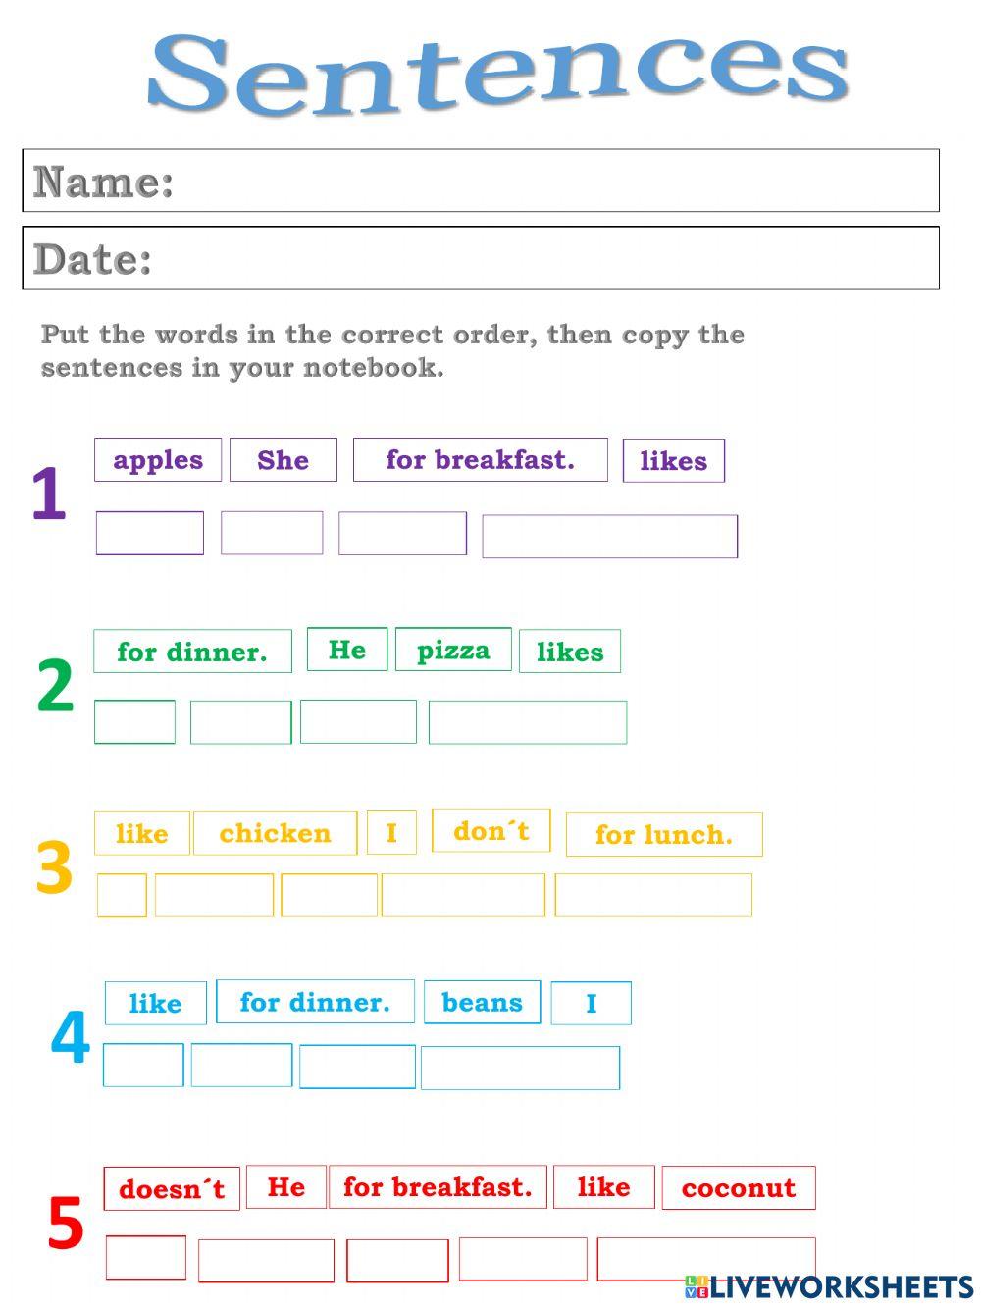Viewport: 981px width, 1307px height.
Task: Click the last empty box in sentence 2
Action: pos(528,722)
